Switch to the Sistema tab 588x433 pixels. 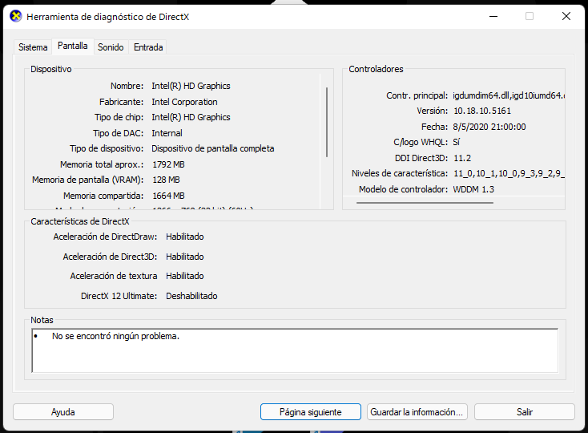(x=33, y=47)
